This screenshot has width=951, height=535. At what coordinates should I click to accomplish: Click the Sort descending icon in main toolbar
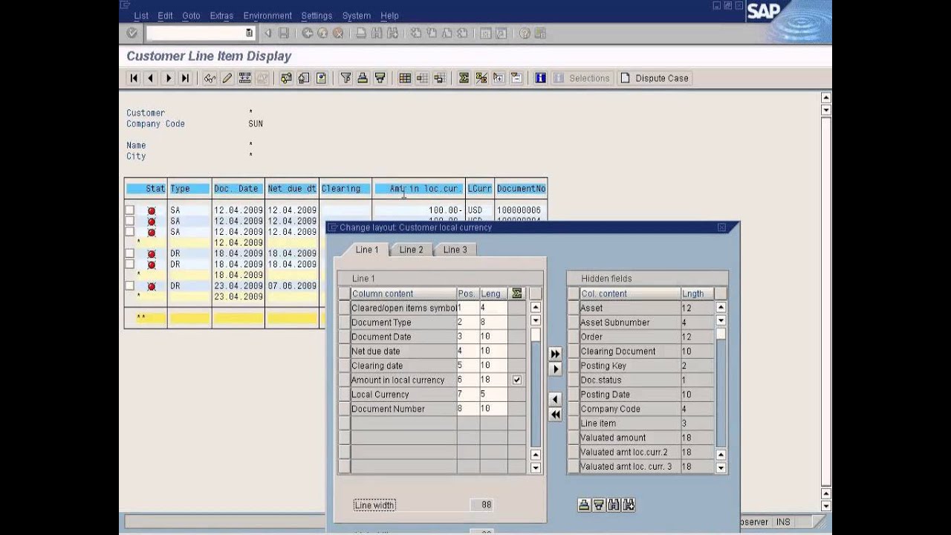(380, 78)
